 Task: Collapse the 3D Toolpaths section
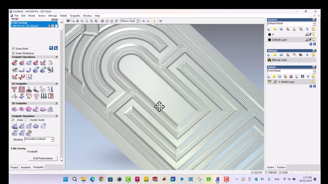(x=56, y=103)
